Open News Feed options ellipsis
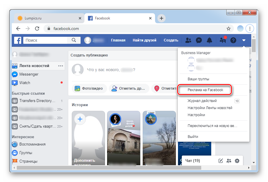The height and width of the screenshot is (182, 268). point(61,66)
